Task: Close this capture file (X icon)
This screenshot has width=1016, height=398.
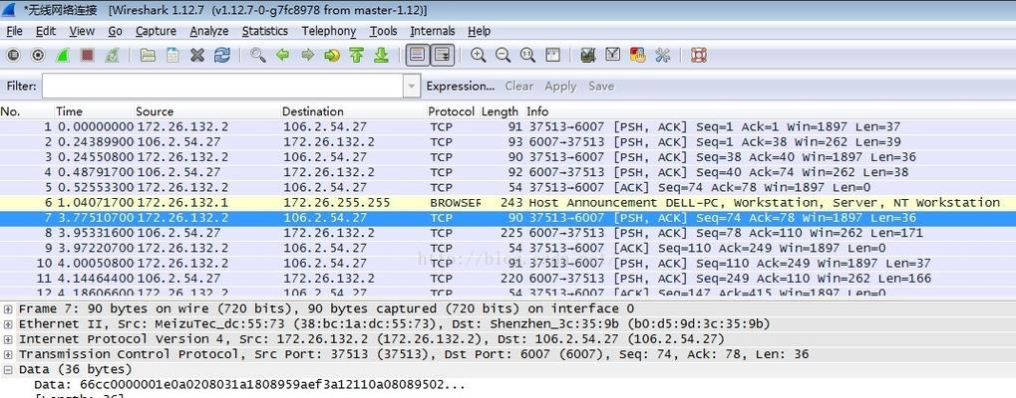Action: click(197, 56)
